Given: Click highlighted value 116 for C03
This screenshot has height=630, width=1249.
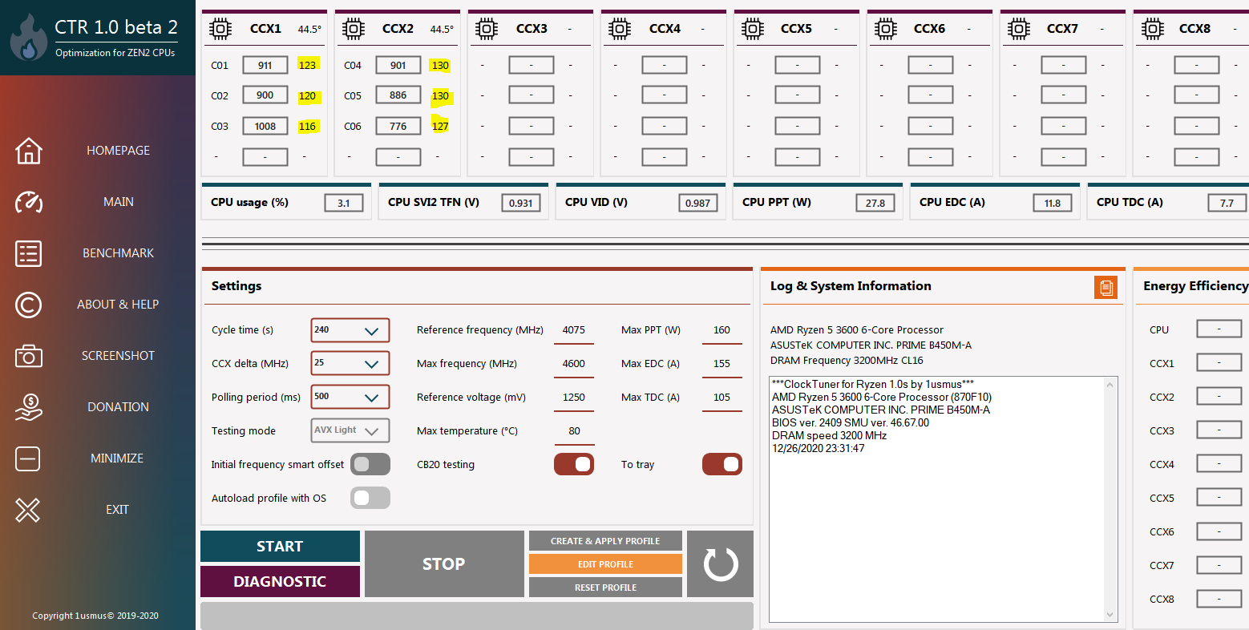Looking at the screenshot, I should 308,126.
